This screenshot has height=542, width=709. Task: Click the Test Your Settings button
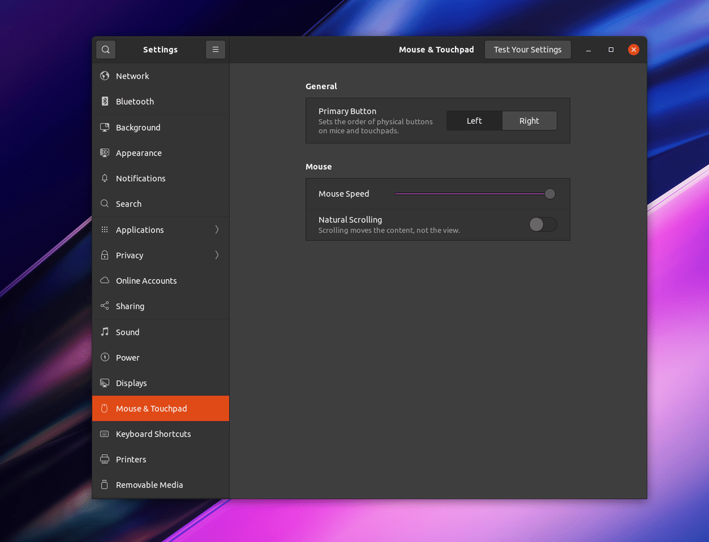[x=527, y=50]
